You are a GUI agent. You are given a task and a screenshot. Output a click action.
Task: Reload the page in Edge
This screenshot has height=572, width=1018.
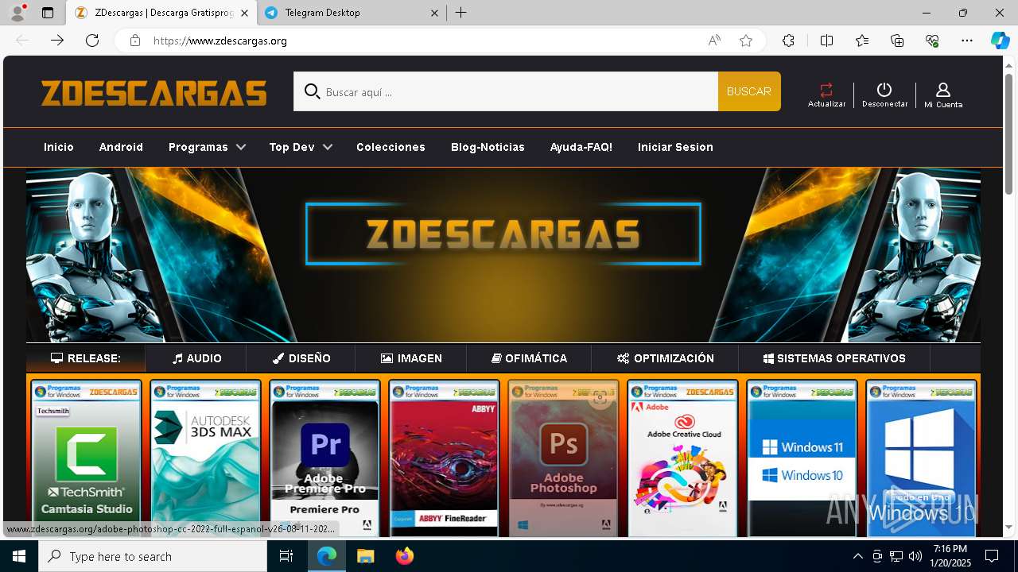click(x=92, y=41)
